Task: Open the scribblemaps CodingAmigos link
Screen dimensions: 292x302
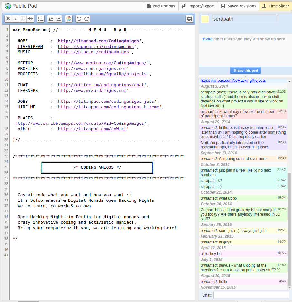Action: [x=79, y=124]
